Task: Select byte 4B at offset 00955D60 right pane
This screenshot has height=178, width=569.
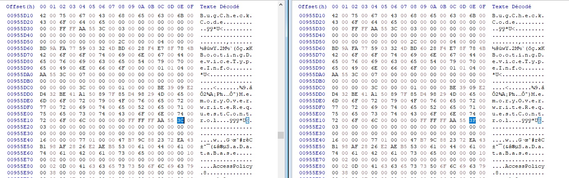Action: (x=482, y=48)
